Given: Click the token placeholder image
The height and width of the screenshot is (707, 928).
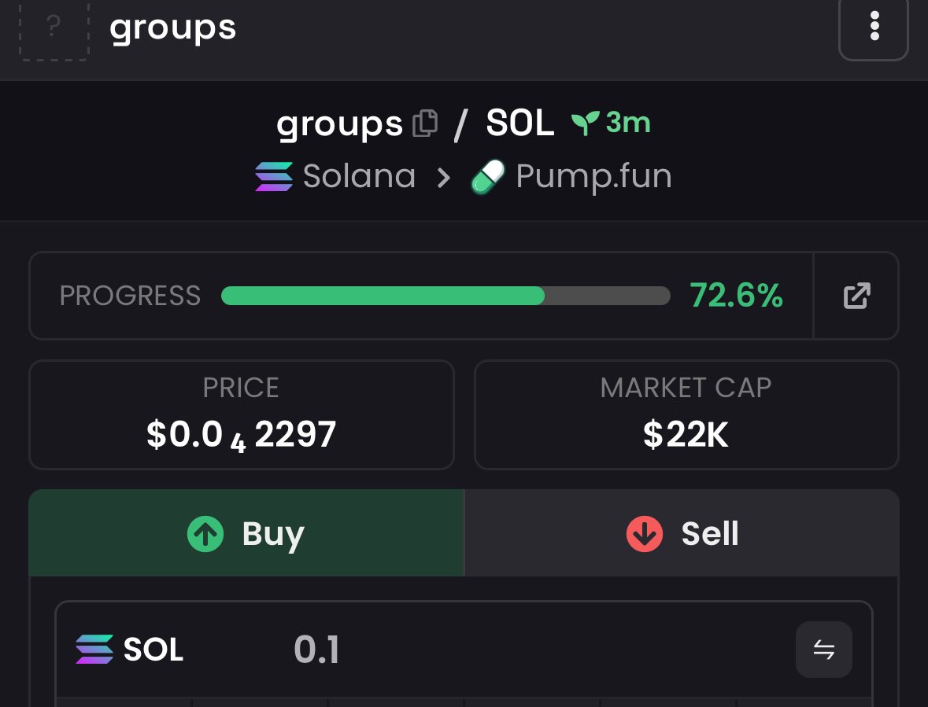Looking at the screenshot, I should click(54, 28).
